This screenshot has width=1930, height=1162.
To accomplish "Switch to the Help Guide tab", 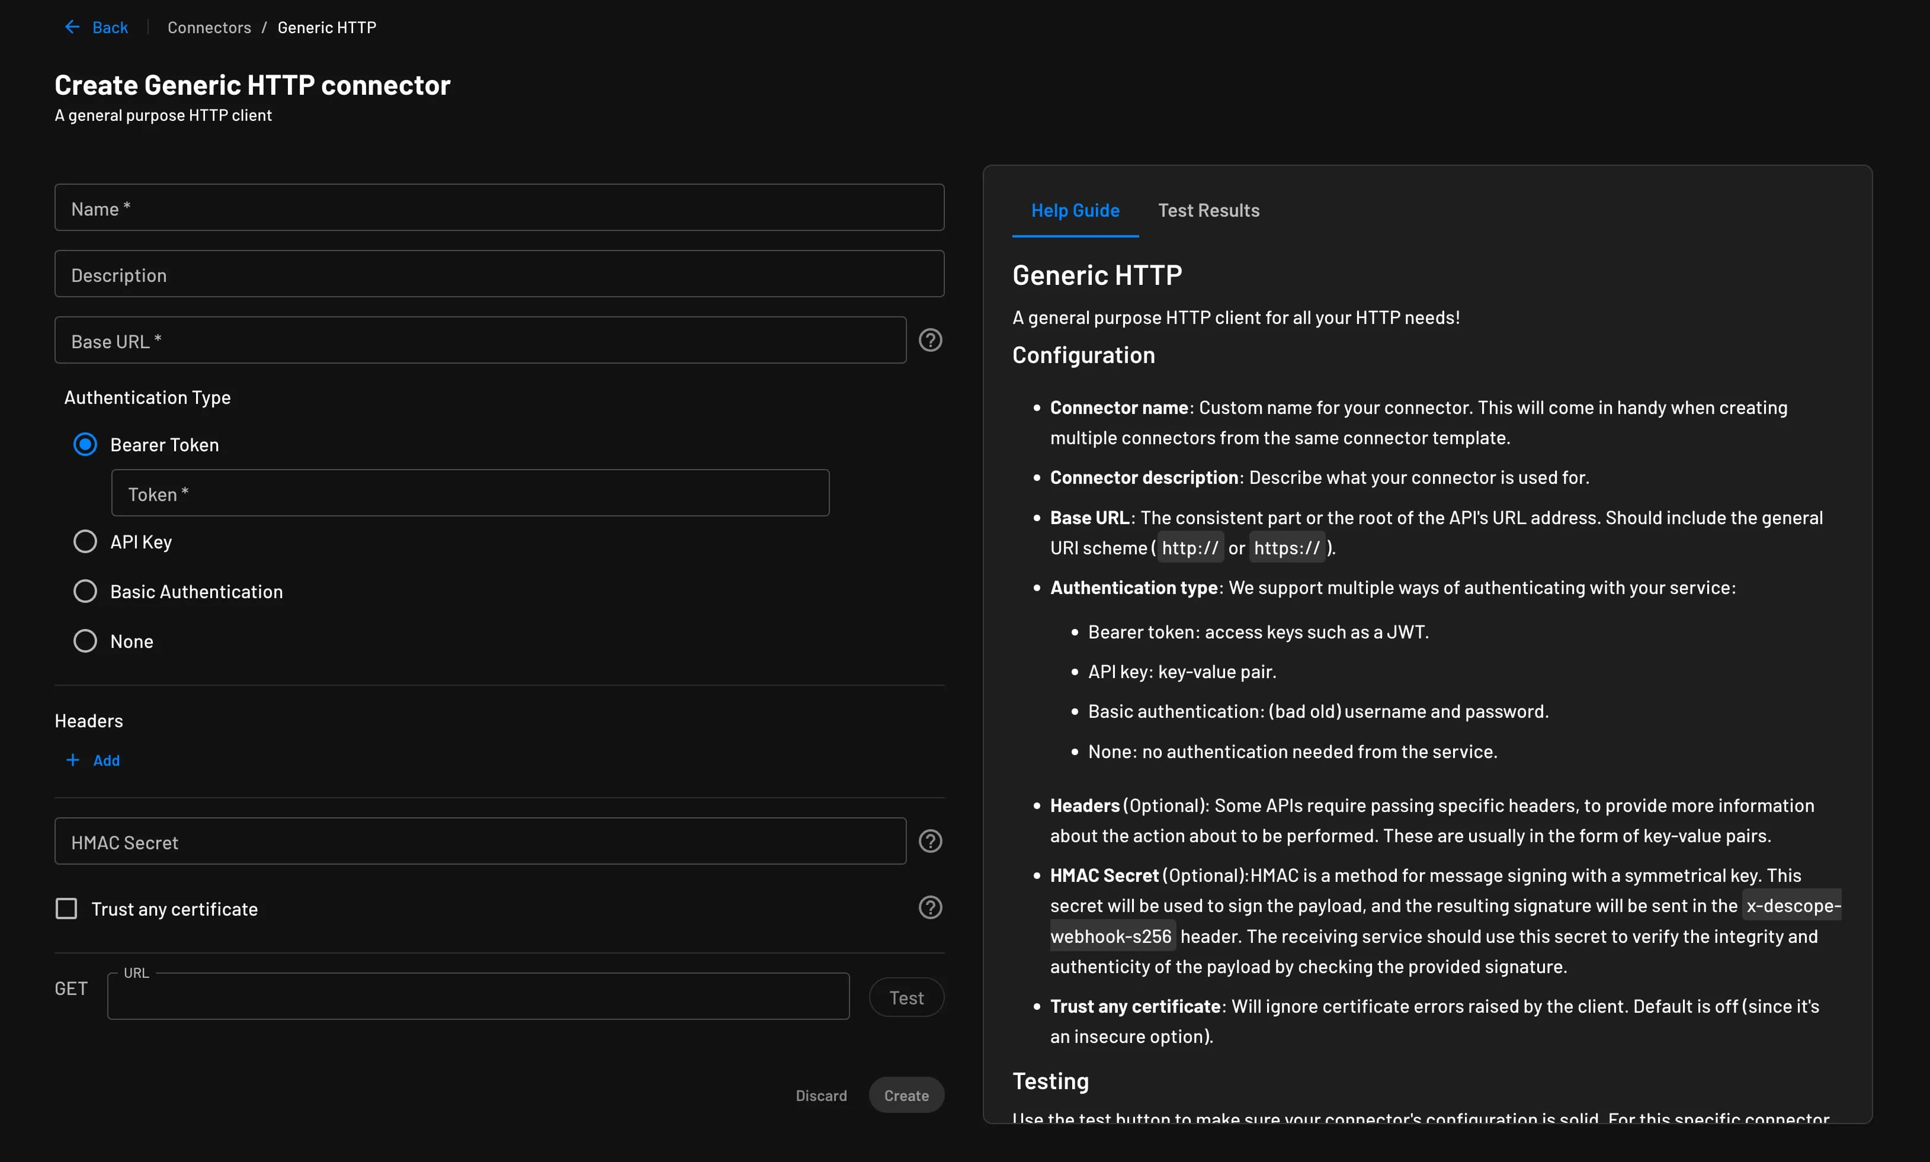I will (x=1075, y=211).
